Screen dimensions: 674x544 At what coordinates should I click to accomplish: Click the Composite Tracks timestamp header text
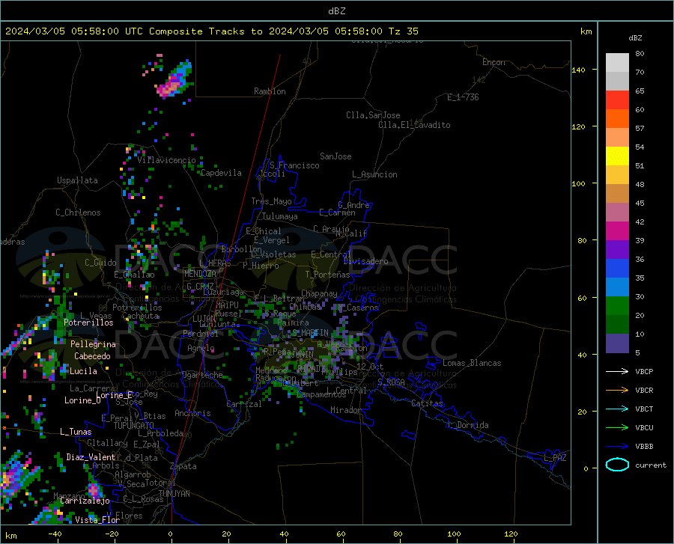pyautogui.click(x=211, y=31)
